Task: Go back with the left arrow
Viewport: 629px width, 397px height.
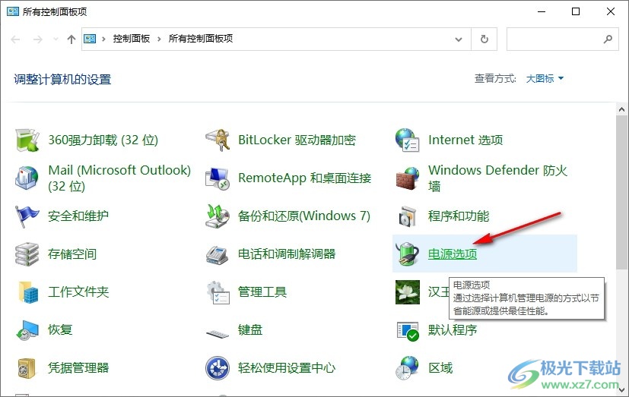Action: click(x=15, y=39)
